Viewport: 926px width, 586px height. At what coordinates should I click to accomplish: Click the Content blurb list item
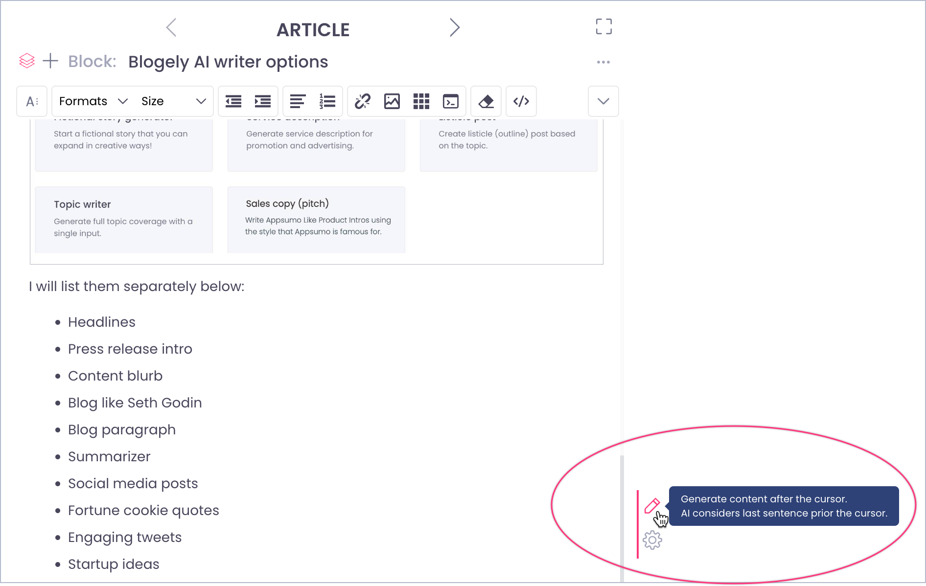(116, 376)
